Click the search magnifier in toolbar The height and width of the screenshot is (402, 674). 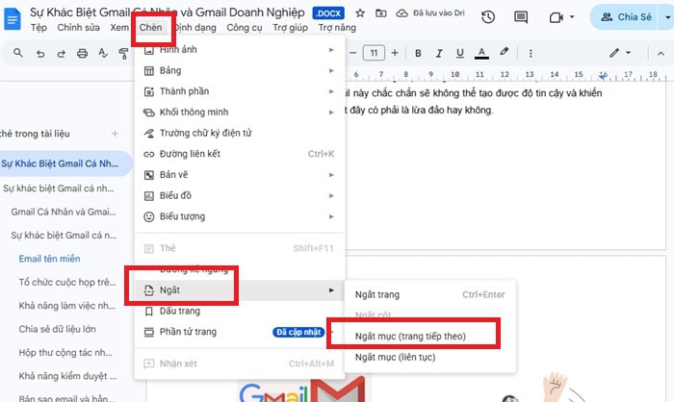click(19, 53)
